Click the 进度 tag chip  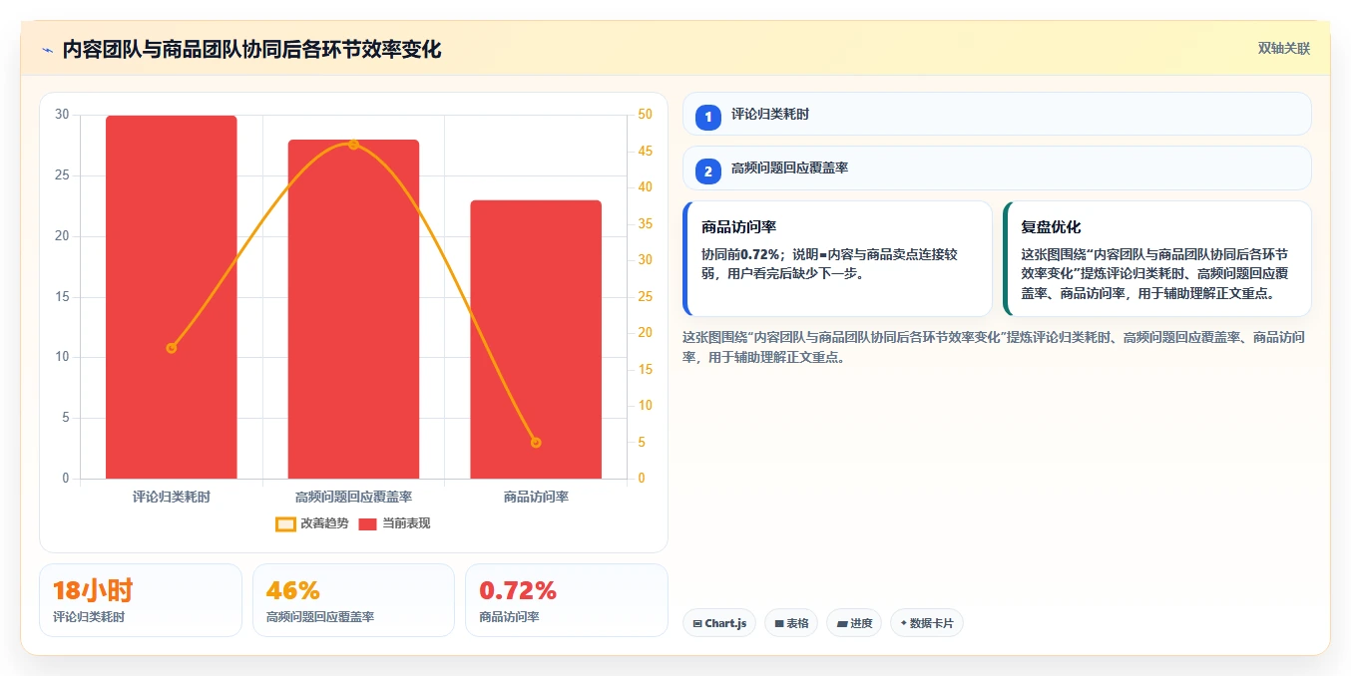[x=854, y=623]
